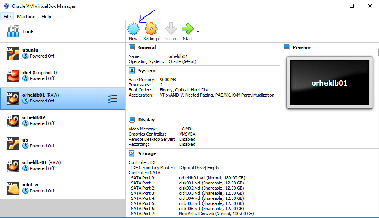Click the NewVirtualDisk.vdi SATA Port 7 entry
The width and height of the screenshot is (379, 218).
pyautogui.click(x=217, y=214)
